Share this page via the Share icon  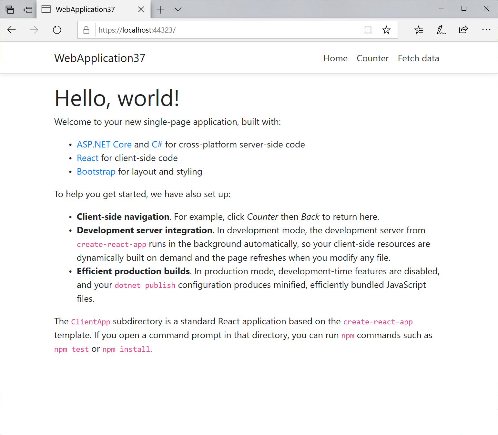(463, 30)
